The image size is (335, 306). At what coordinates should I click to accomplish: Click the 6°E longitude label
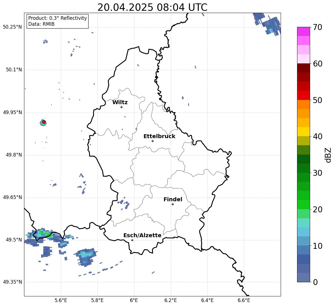[x=134, y=300]
